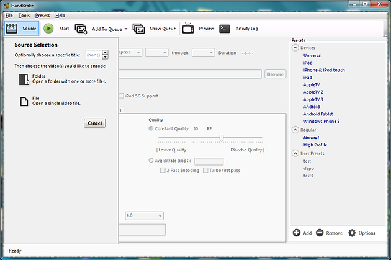This screenshot has width=391, height=260.
Task: Collapse the Regular preset group
Action: tap(295, 130)
